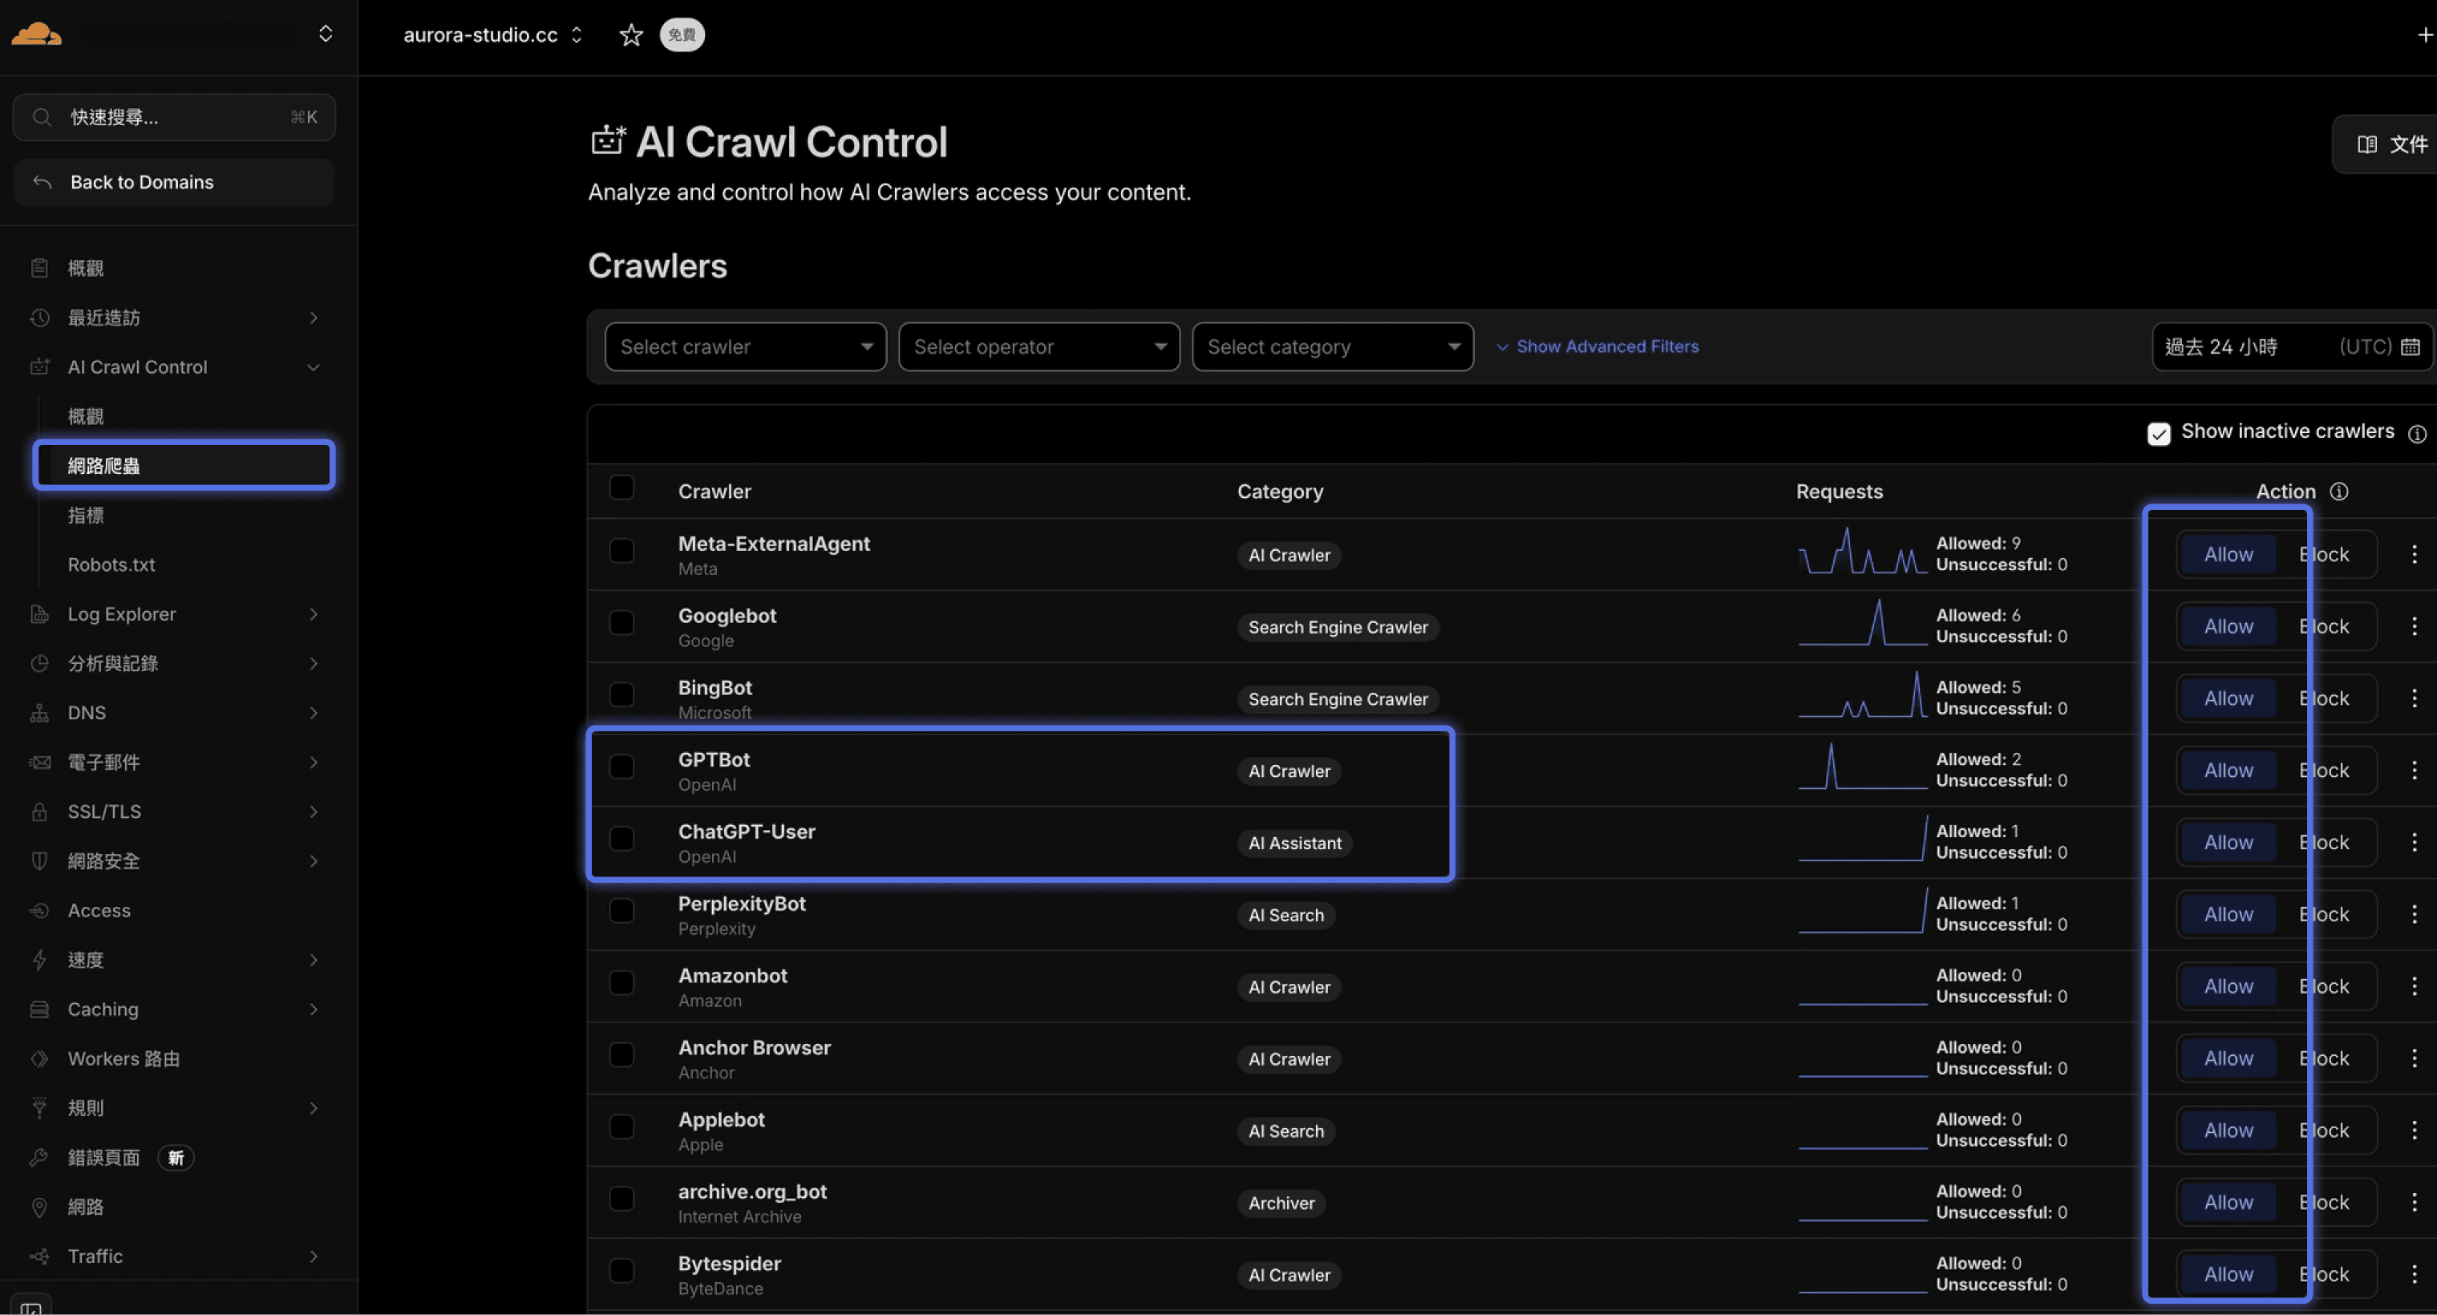Uncheck Show inactive crawlers checkbox

(2158, 433)
